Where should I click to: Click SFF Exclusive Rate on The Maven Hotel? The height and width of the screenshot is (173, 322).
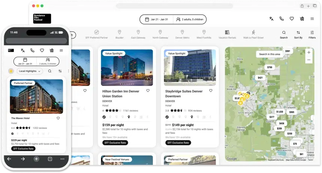click(x=23, y=149)
